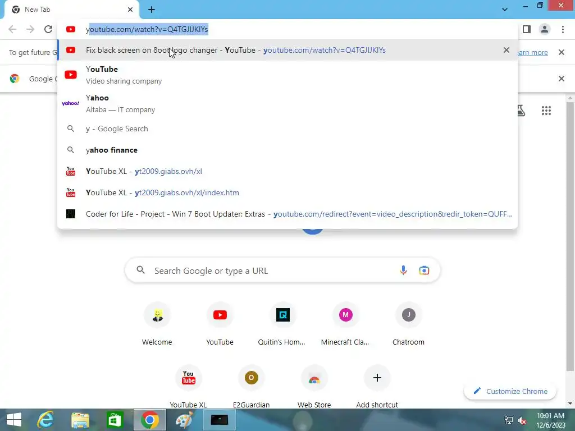The height and width of the screenshot is (431, 575).
Task: Select the 'YouTube Video sharing company' suggestion
Action: [x=287, y=75]
